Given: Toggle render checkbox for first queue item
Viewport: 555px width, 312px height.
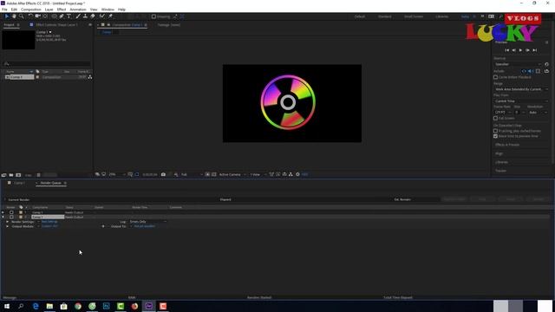Looking at the screenshot, I should pos(11,212).
